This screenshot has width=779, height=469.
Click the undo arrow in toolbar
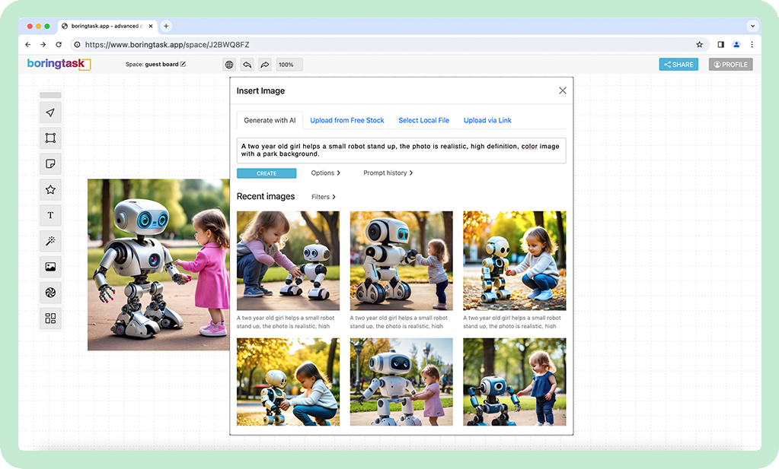click(x=247, y=65)
